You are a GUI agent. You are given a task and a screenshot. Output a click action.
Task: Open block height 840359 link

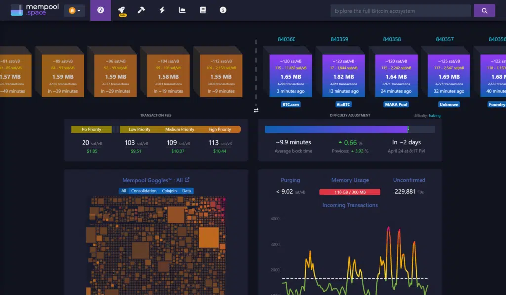[339, 39]
